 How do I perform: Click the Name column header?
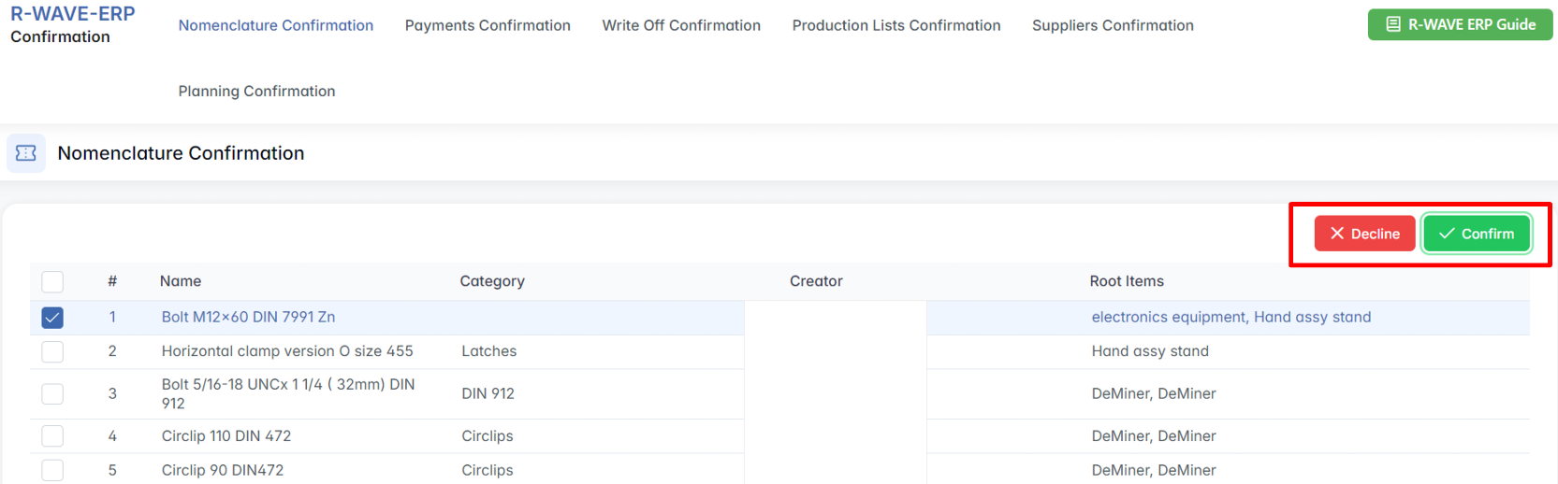pos(181,281)
